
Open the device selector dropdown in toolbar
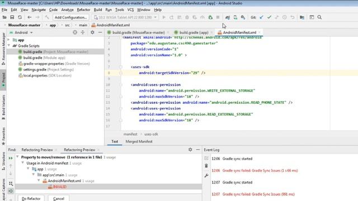tap(125, 17)
